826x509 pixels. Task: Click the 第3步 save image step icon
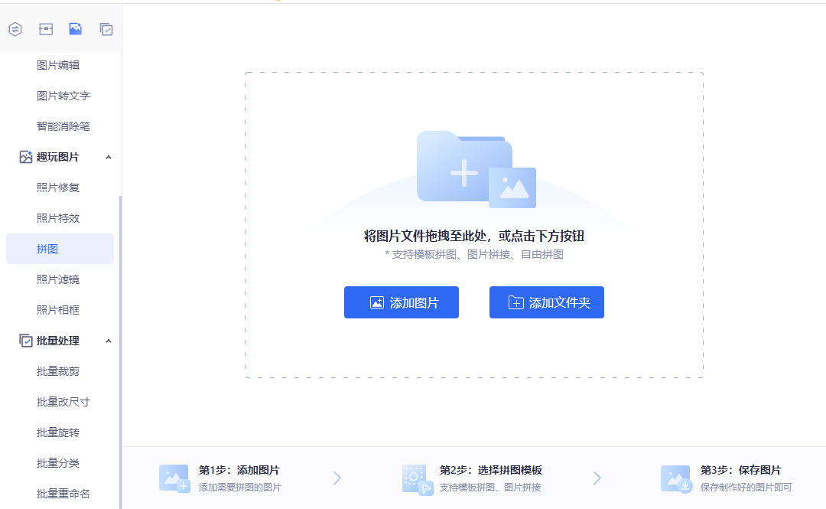676,478
